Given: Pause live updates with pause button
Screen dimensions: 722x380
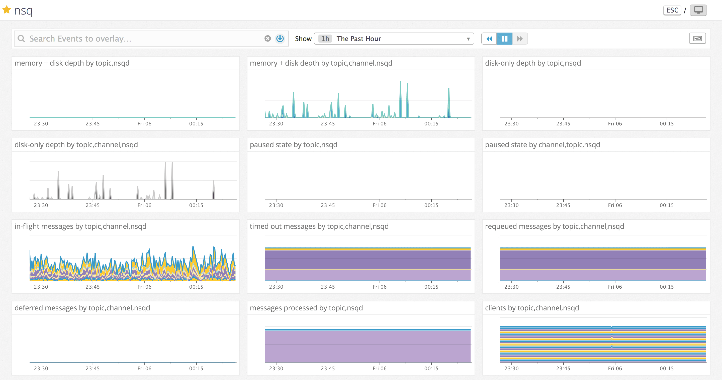Looking at the screenshot, I should pos(504,39).
